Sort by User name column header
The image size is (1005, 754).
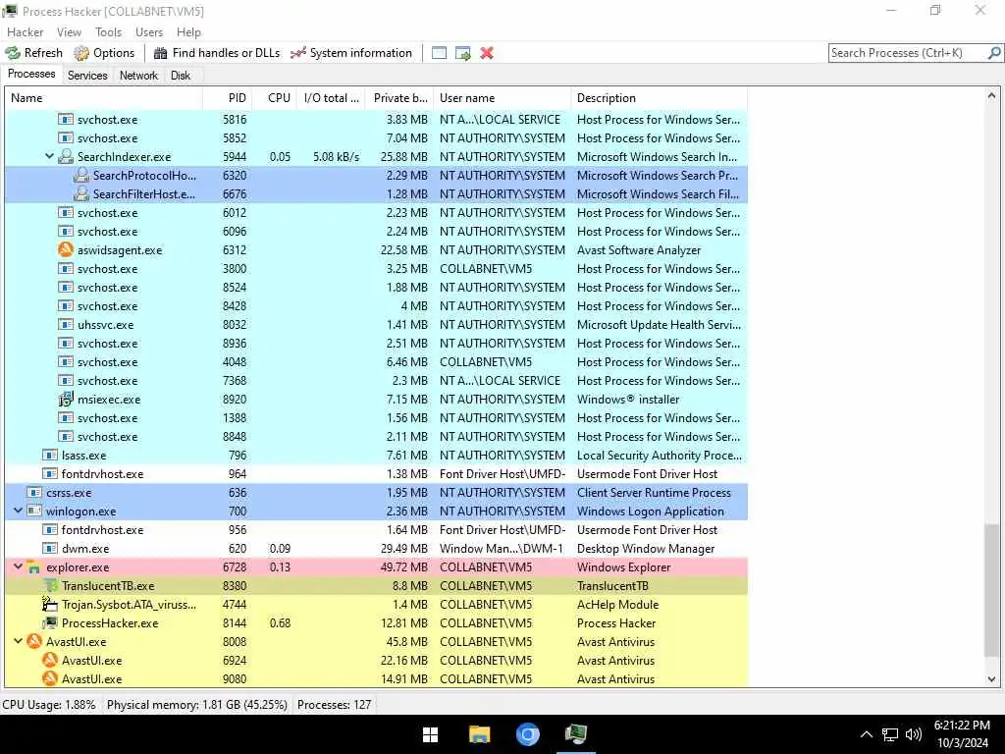tap(502, 98)
